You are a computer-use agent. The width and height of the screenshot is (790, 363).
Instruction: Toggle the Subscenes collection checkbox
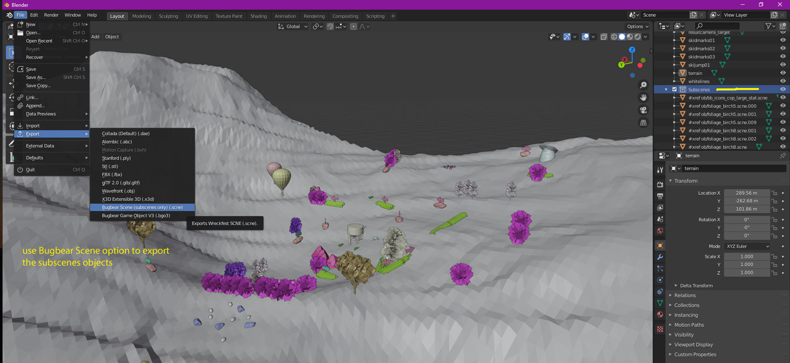pyautogui.click(x=674, y=89)
